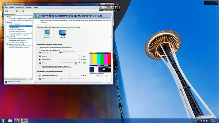Click the settings pane horizontal scrollbar
Screen dimensions: 219x123
click(x=72, y=83)
